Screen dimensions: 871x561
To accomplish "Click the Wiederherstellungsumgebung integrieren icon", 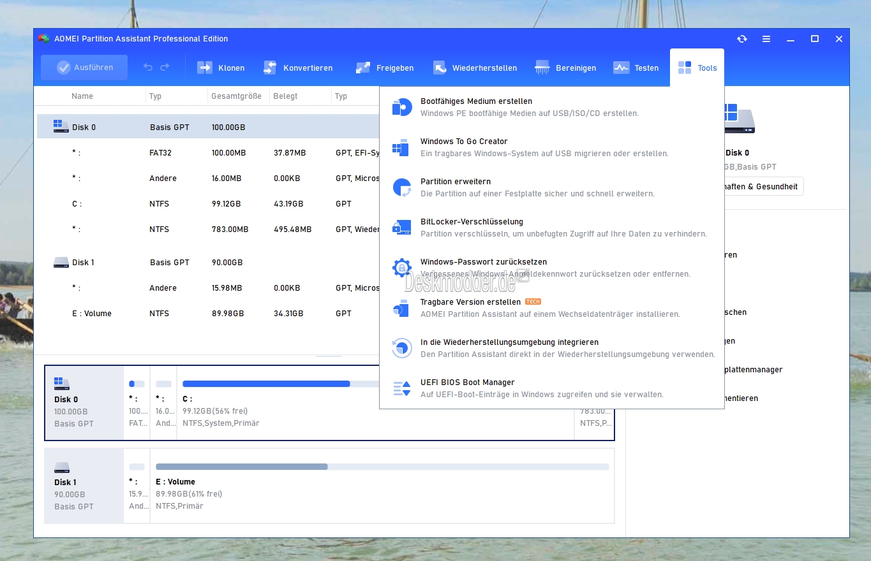I will click(401, 348).
